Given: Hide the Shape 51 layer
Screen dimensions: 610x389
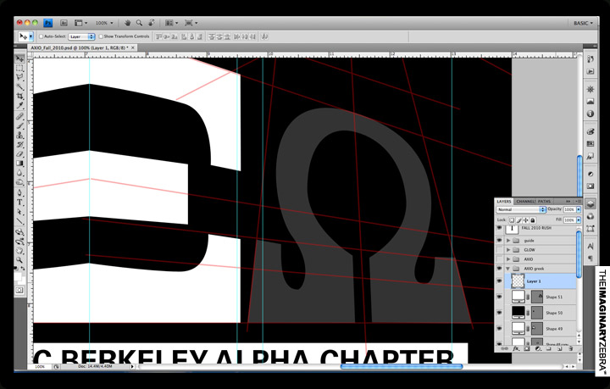Looking at the screenshot, I should [502, 297].
